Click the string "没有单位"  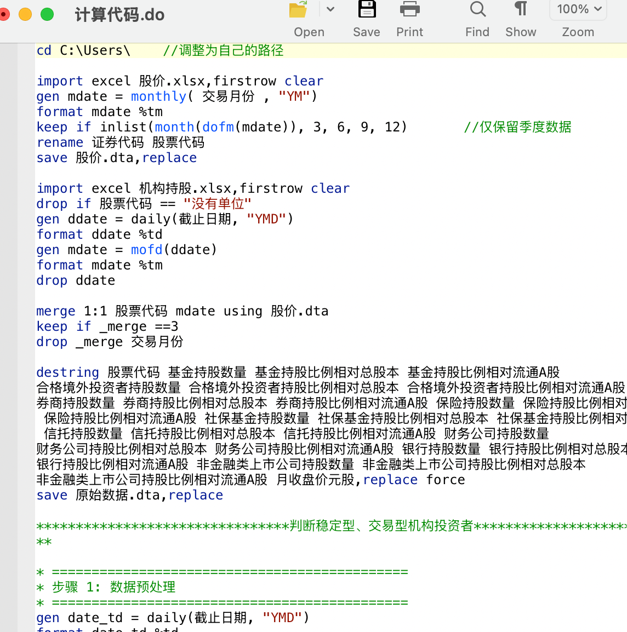tap(217, 204)
